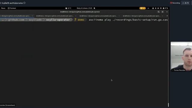The height and width of the screenshot is (108, 192).
Task: Click the scylla-operator prompt segment
Action: pos(58,20)
